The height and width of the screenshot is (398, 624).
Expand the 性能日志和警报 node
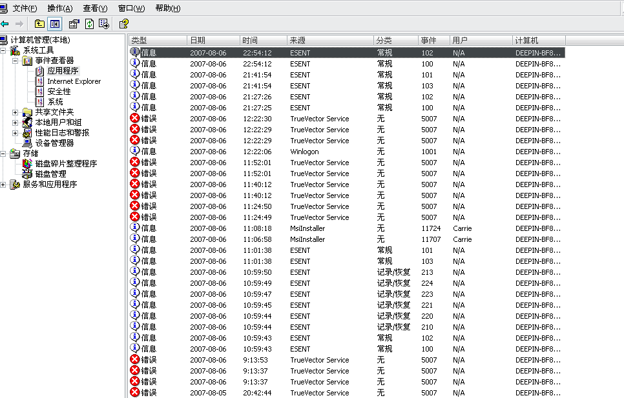tap(16, 133)
